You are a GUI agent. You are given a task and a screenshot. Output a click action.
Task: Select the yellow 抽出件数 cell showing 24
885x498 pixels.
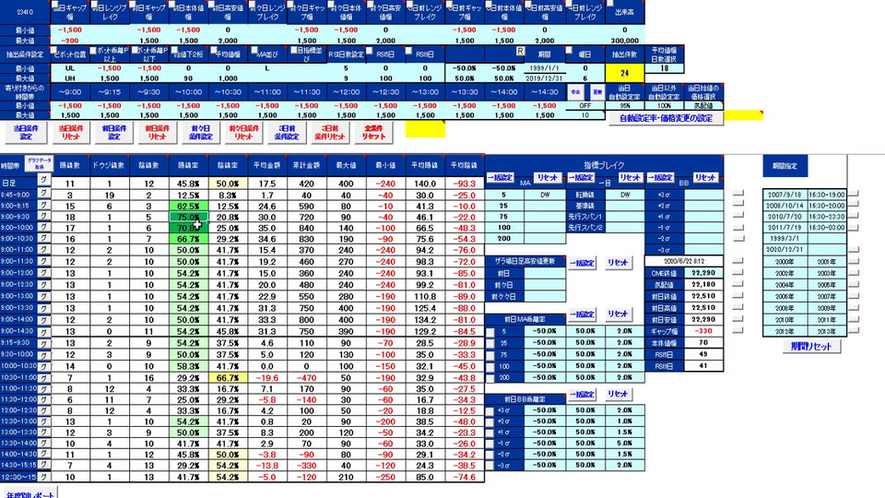[x=624, y=73]
